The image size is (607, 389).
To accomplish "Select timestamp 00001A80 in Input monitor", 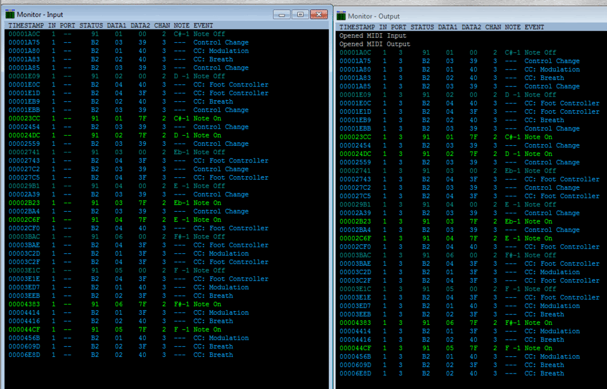I will click(x=24, y=51).
